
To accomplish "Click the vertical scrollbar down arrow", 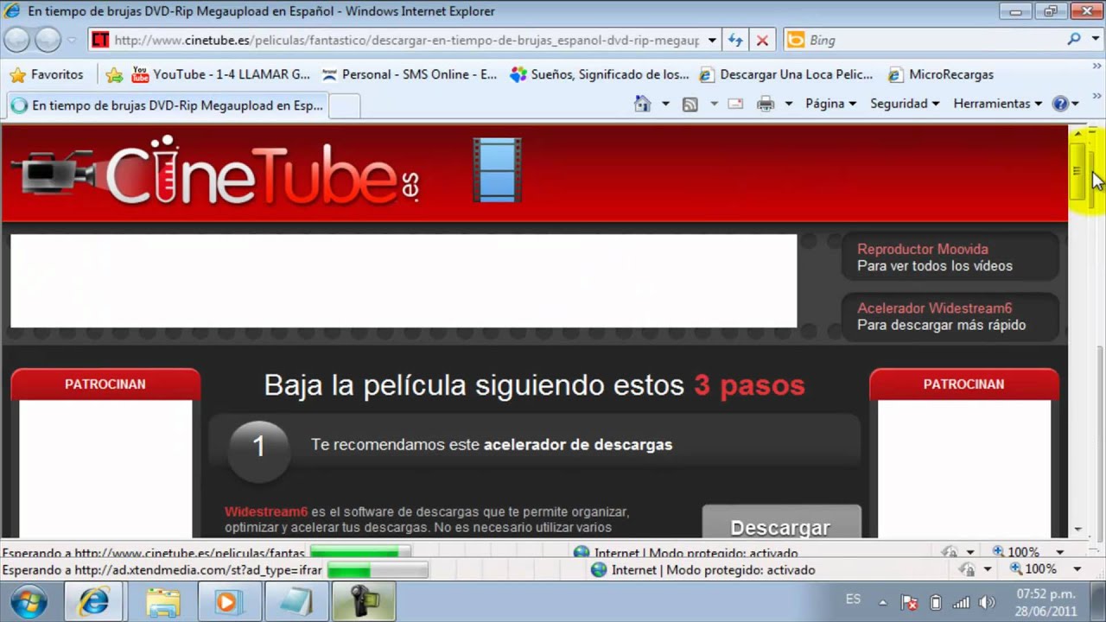I will point(1077,530).
